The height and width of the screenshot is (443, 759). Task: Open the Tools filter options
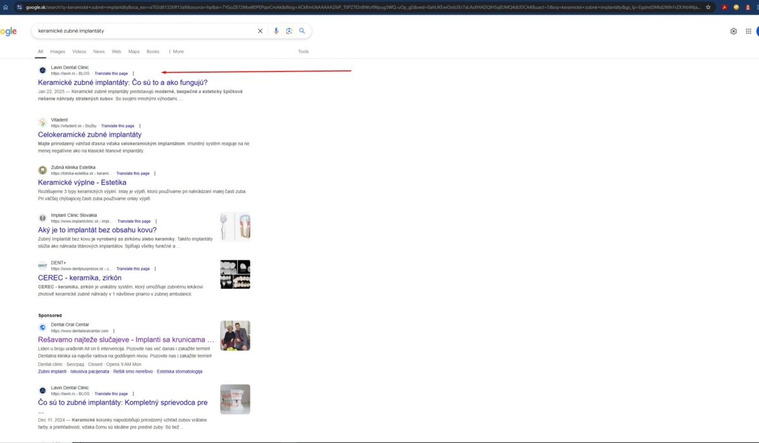point(304,51)
